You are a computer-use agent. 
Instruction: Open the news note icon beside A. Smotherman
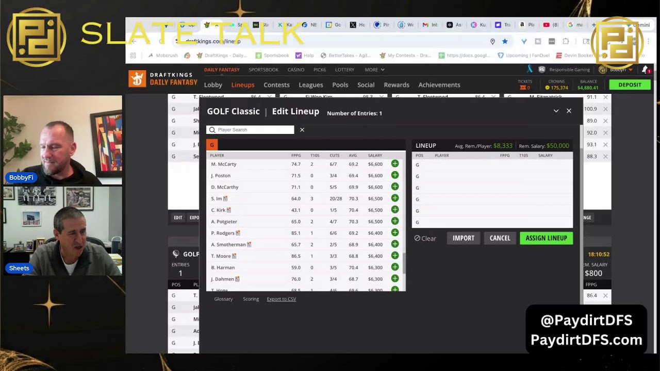point(249,245)
